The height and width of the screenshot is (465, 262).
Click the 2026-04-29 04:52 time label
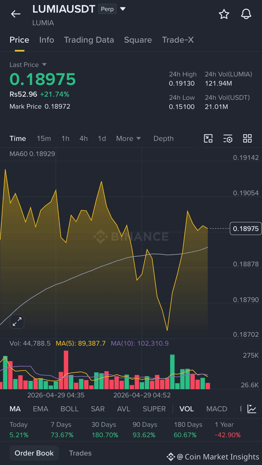(142, 395)
